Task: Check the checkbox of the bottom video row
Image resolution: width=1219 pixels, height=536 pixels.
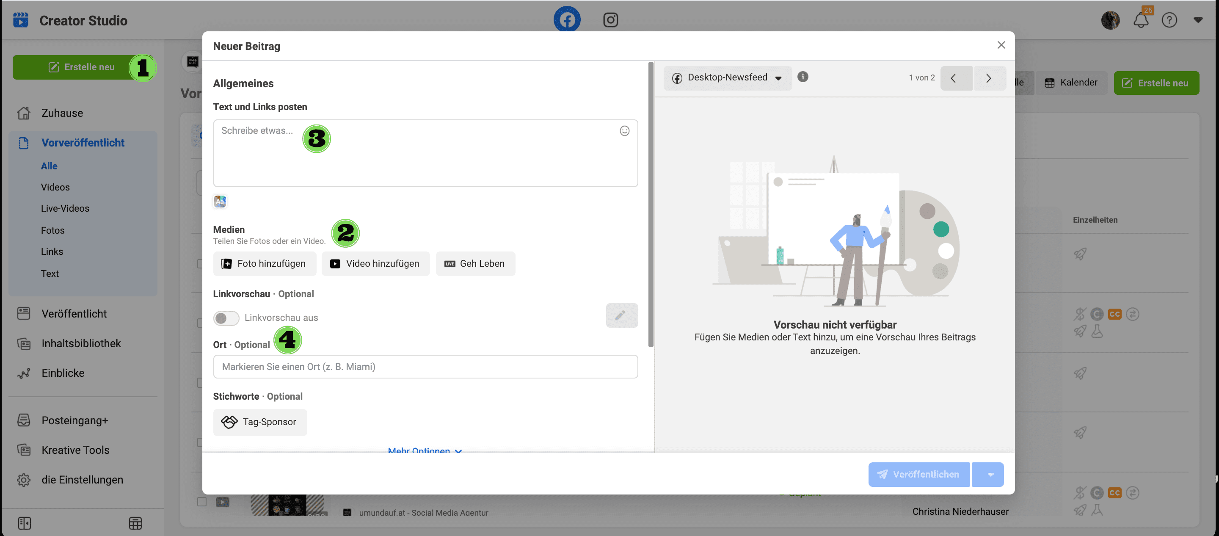Action: coord(201,501)
